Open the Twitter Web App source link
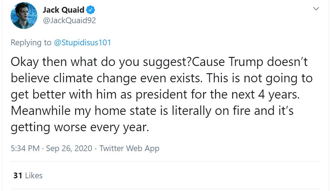Screen dimensions: 330x191 [x=129, y=148]
